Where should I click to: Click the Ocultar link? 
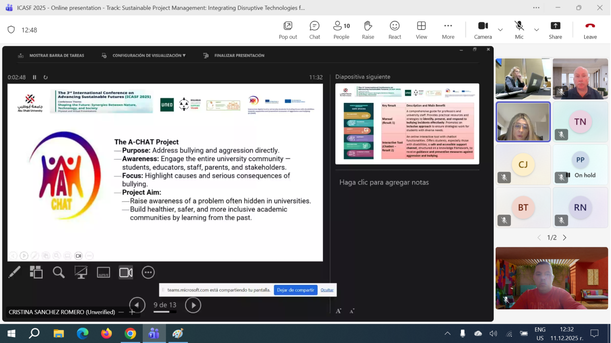(327, 290)
